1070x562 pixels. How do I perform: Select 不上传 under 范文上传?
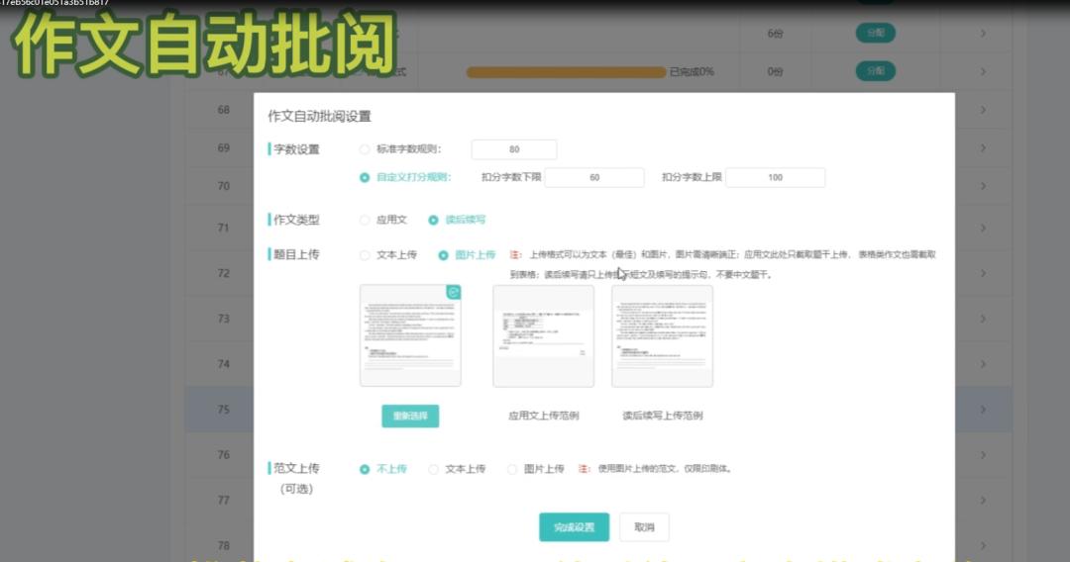365,469
